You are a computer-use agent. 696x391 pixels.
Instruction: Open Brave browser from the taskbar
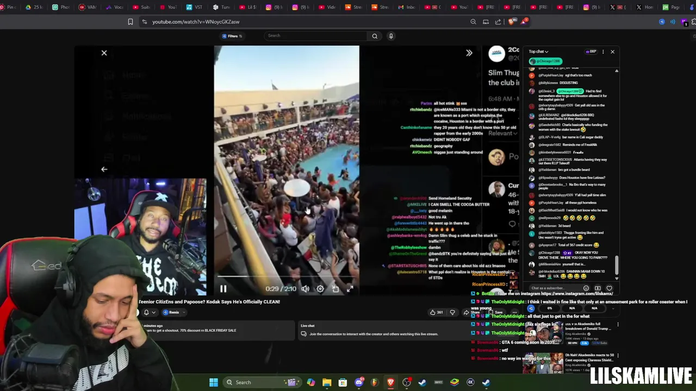coord(390,382)
